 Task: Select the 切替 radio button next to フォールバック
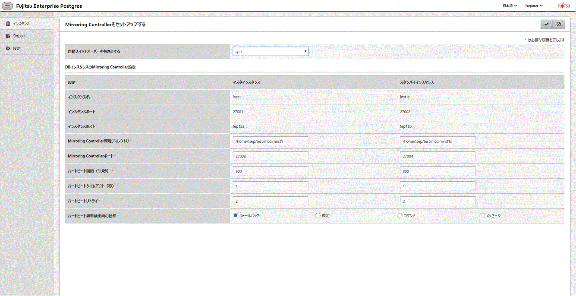[x=318, y=215]
